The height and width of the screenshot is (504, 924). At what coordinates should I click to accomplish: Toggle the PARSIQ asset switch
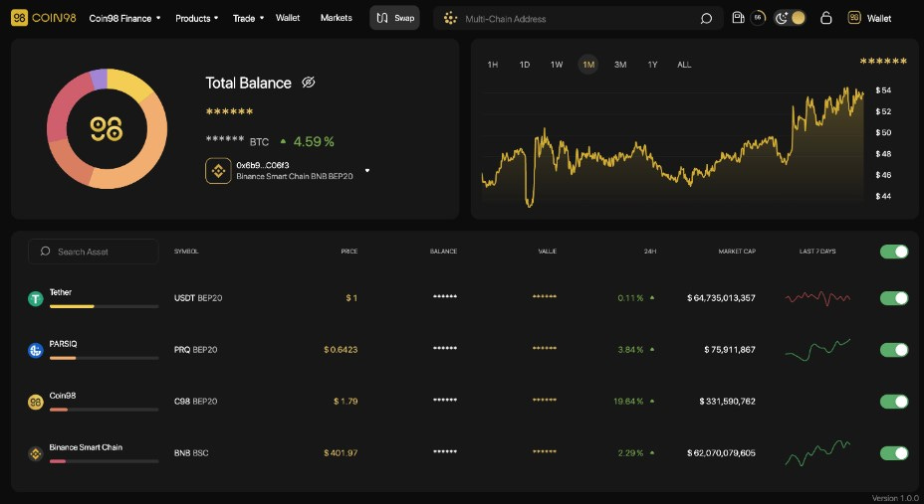[x=894, y=350]
